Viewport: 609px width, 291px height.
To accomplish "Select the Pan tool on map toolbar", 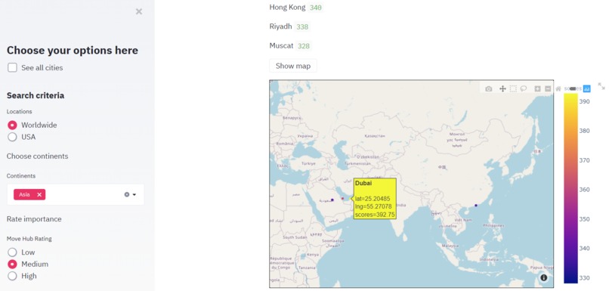I will point(502,89).
